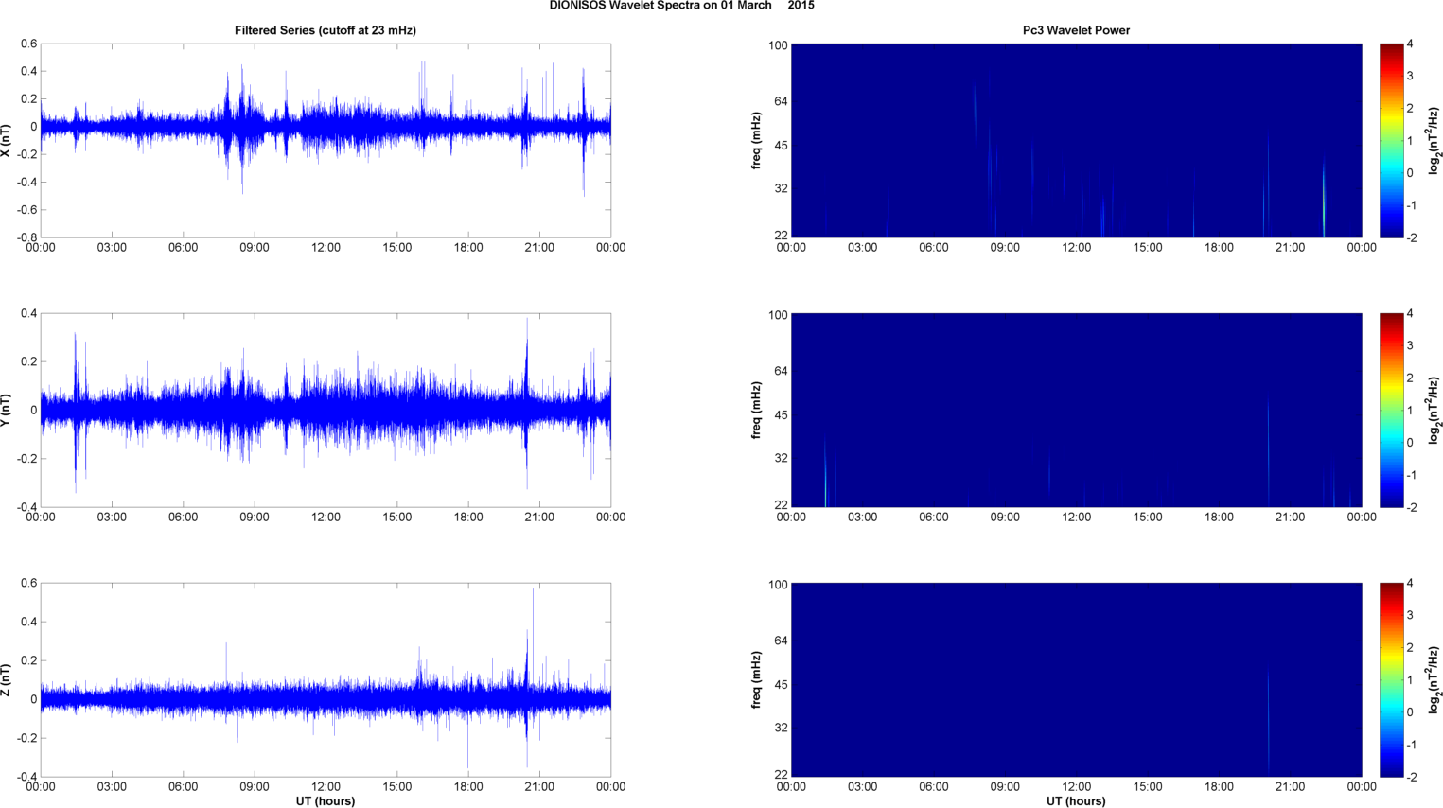Screen dimensions: 1443x808
Task: Pick the colorbar beside the Z-row spectrogram
Action: pyautogui.click(x=1391, y=679)
